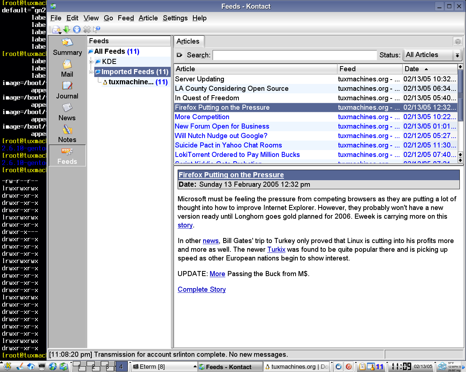Open the File menu
Screen dimensions: 466x372
click(56, 18)
